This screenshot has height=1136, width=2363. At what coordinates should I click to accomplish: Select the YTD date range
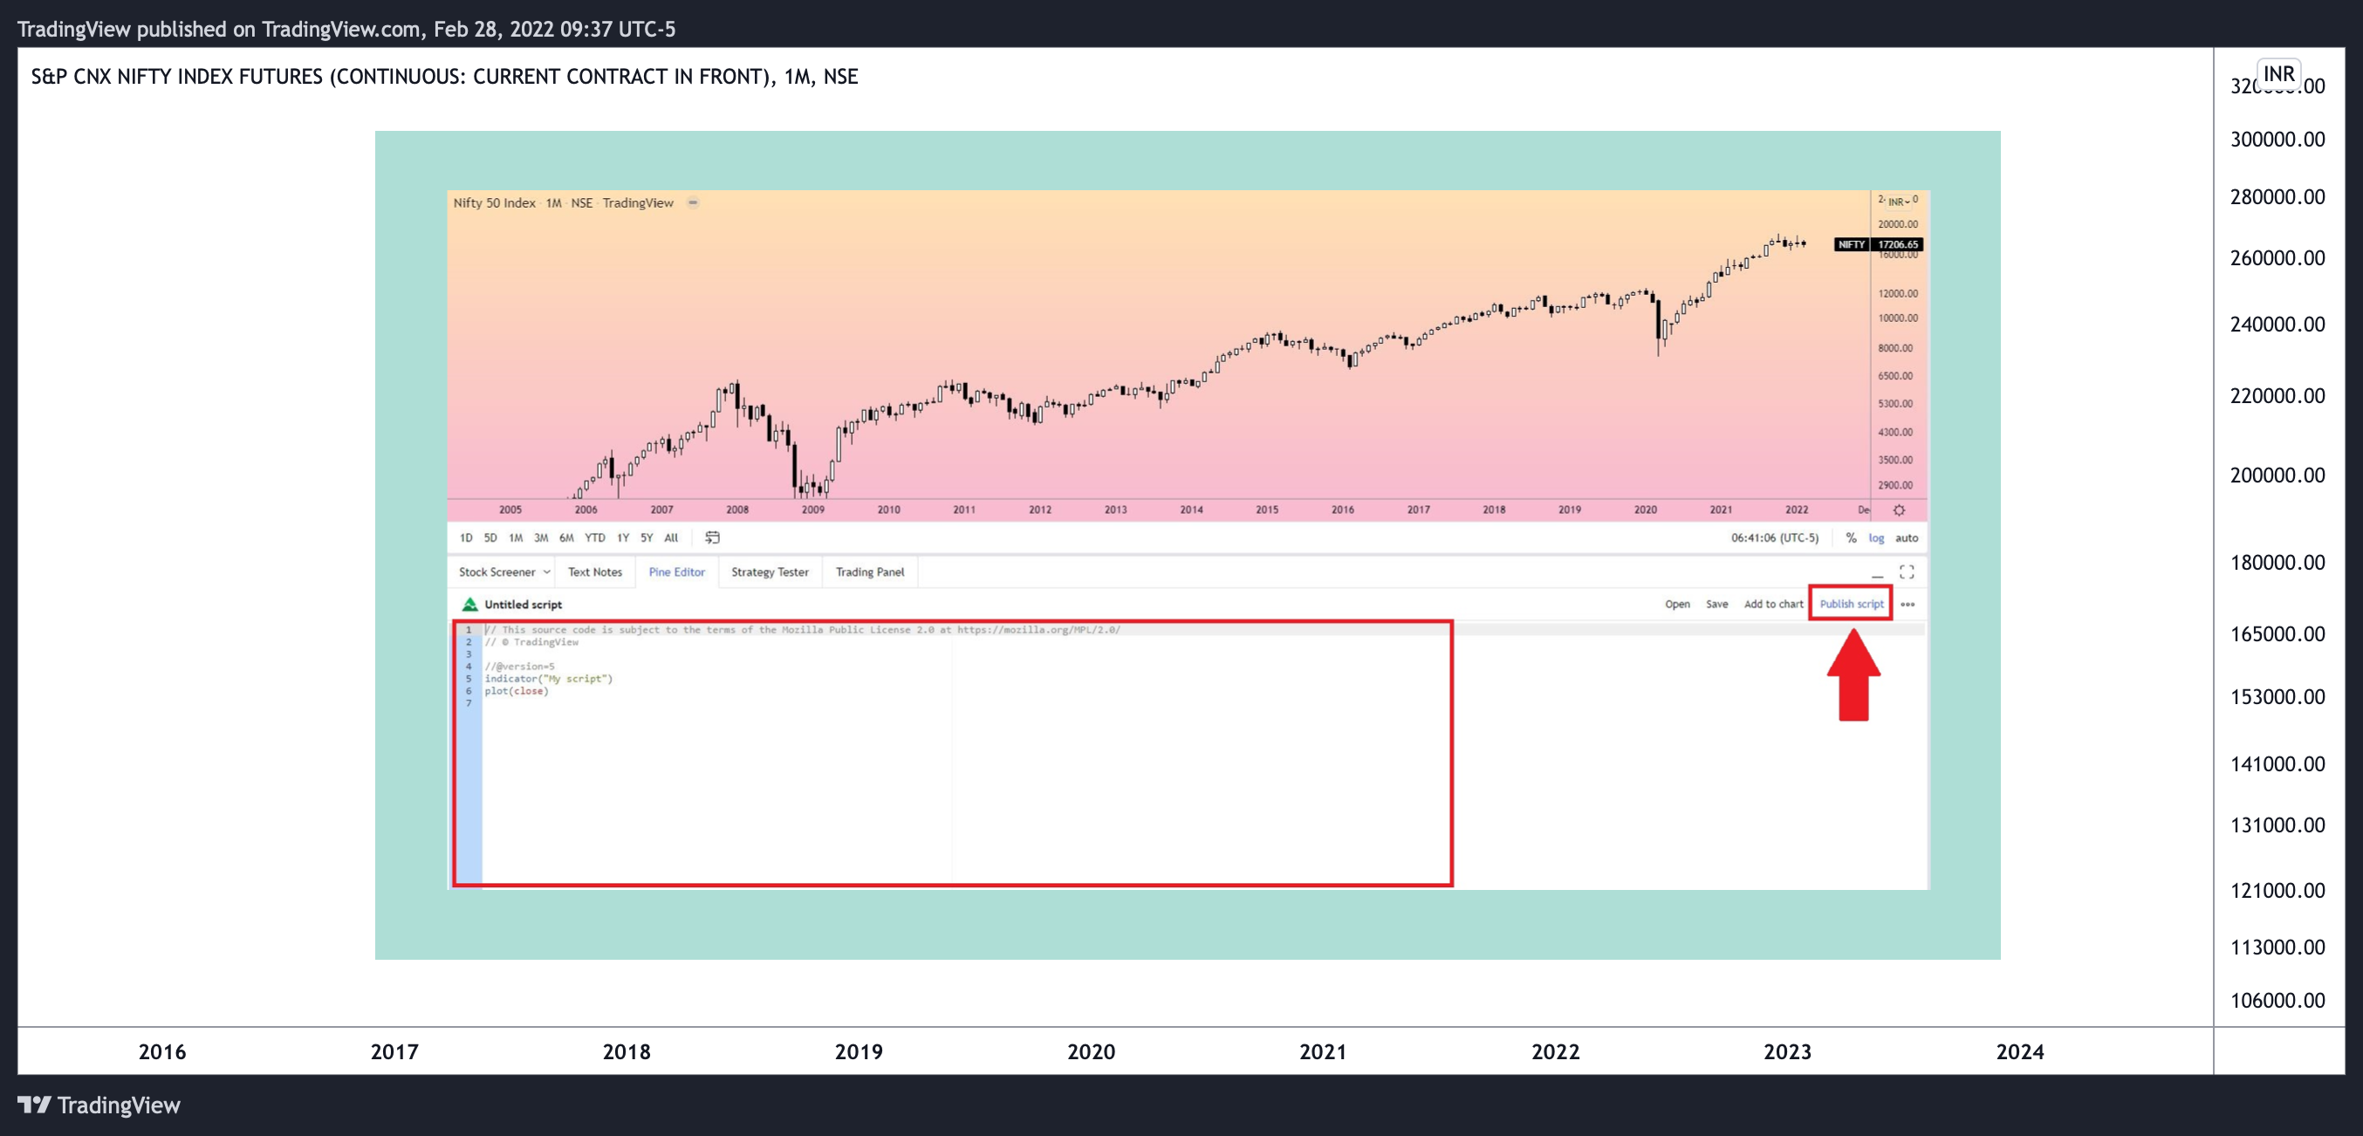tap(595, 538)
